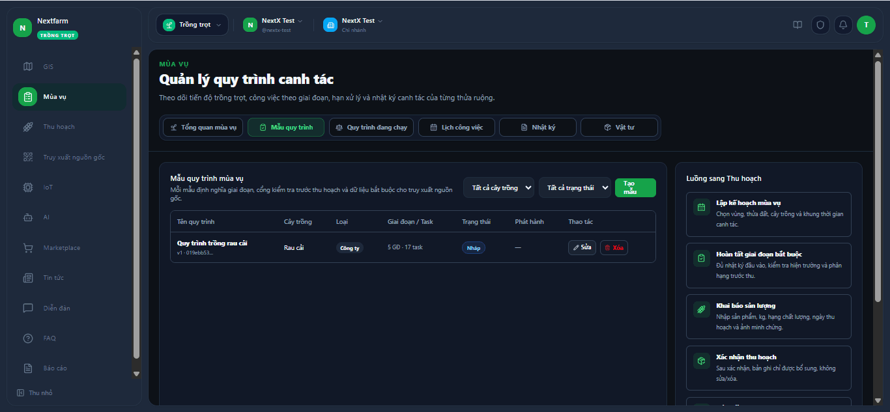Select Mùa vụ clipboard icon in sidebar
Viewport: 890px width, 412px height.
[28, 97]
